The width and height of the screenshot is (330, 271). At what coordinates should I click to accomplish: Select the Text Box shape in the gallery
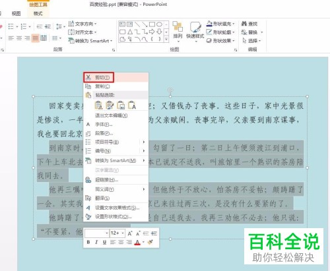(x=122, y=24)
